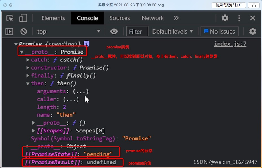The height and width of the screenshot is (168, 262).
Task: Open the Default levels dropdown
Action: coord(173,32)
